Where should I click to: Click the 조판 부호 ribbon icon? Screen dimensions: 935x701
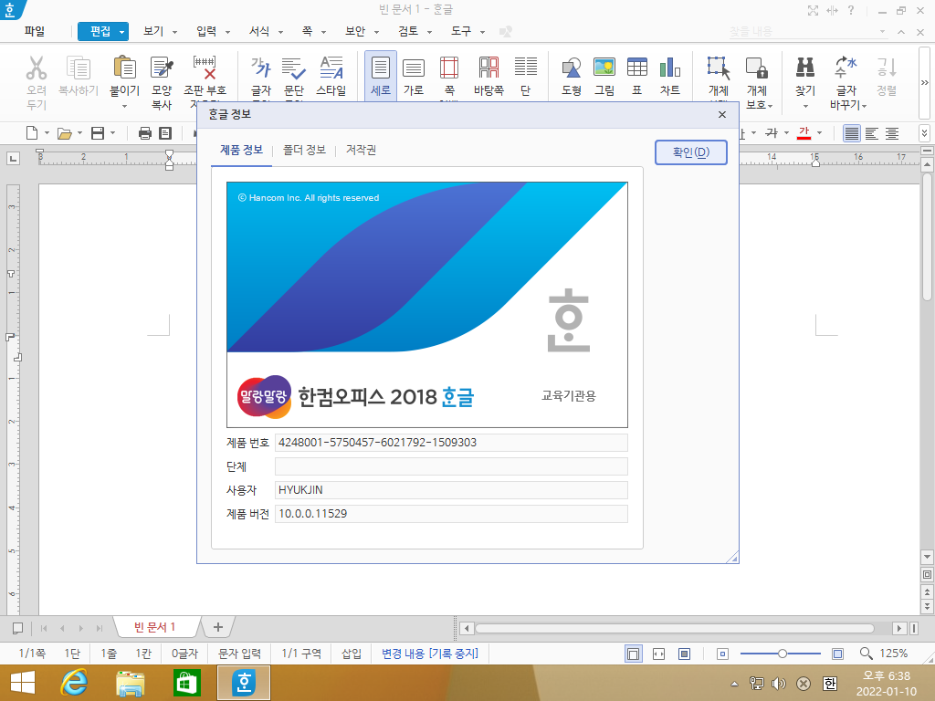point(205,68)
